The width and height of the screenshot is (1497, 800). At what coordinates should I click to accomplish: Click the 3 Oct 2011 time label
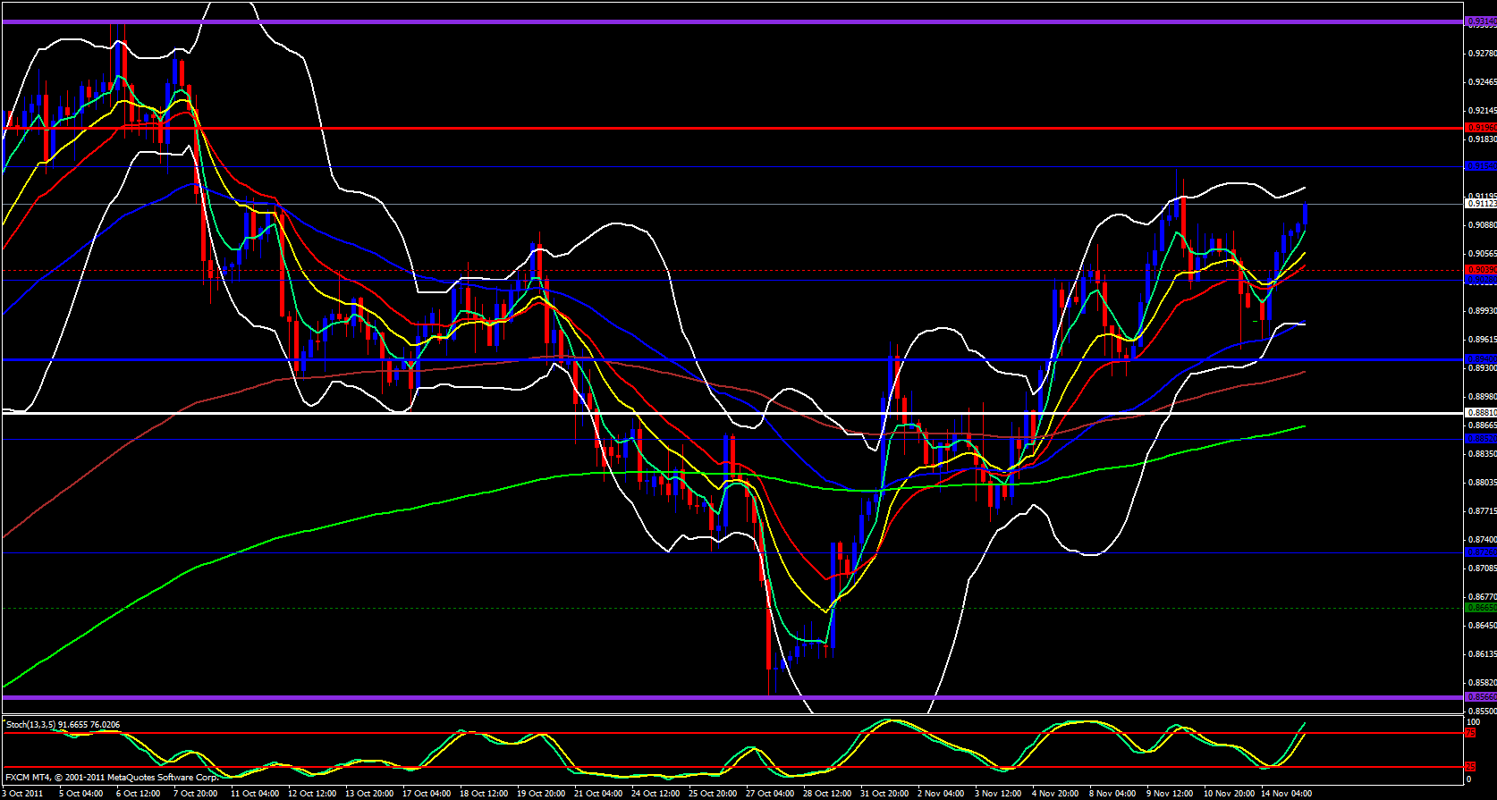point(21,794)
